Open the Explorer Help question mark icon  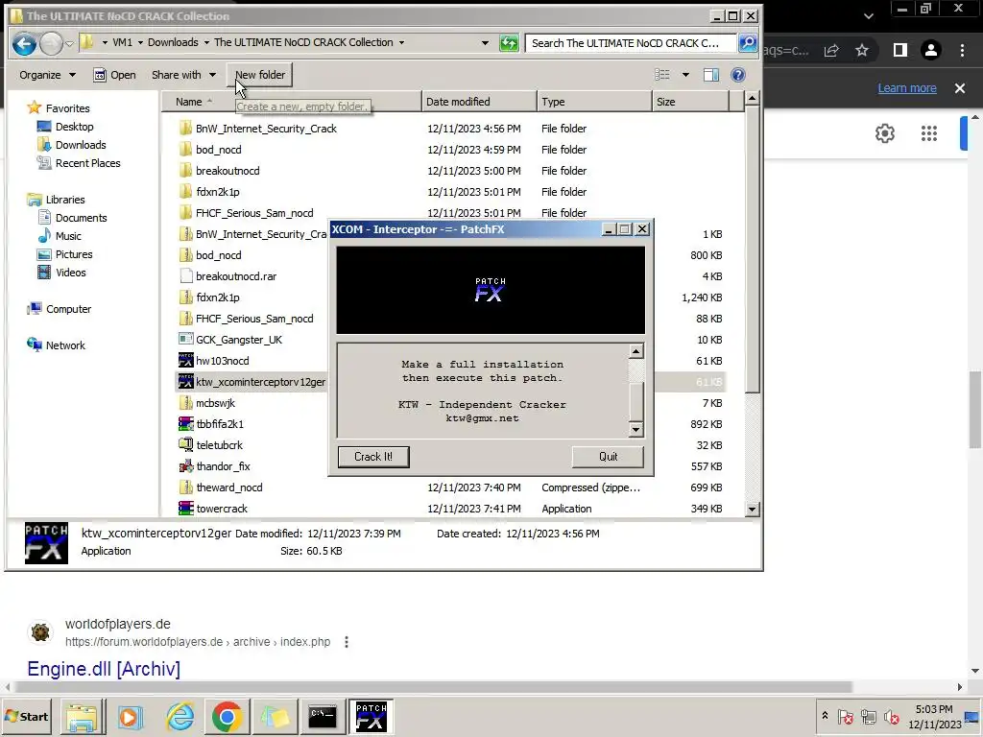738,75
